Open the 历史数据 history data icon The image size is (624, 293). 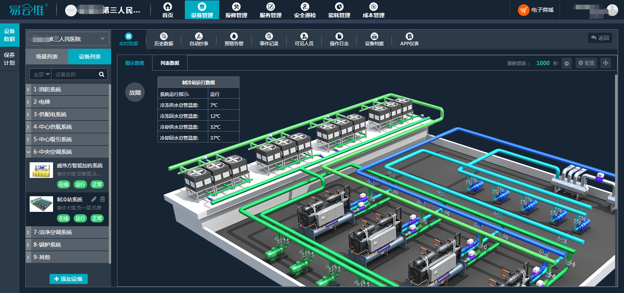[x=164, y=36]
